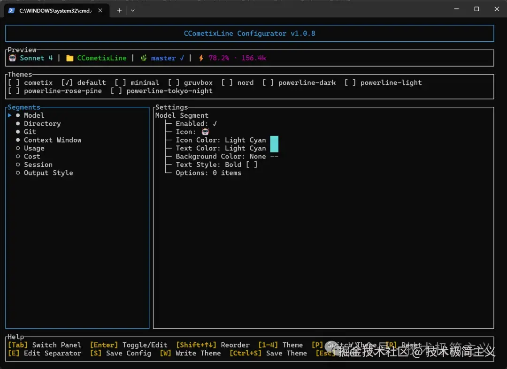
Task: Select the Context Window segment
Action: (53, 140)
